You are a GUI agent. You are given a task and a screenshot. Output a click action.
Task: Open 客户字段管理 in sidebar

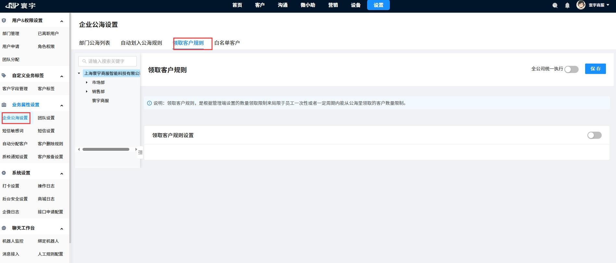click(x=15, y=89)
